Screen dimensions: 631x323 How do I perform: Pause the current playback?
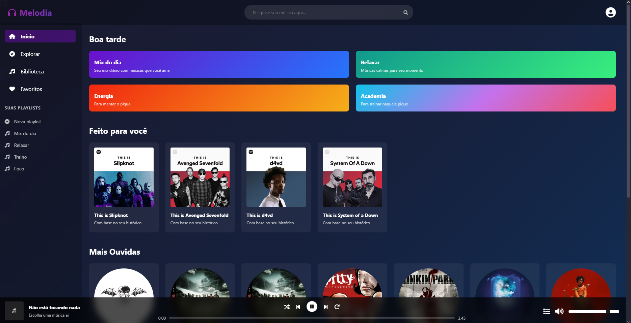pyautogui.click(x=312, y=306)
